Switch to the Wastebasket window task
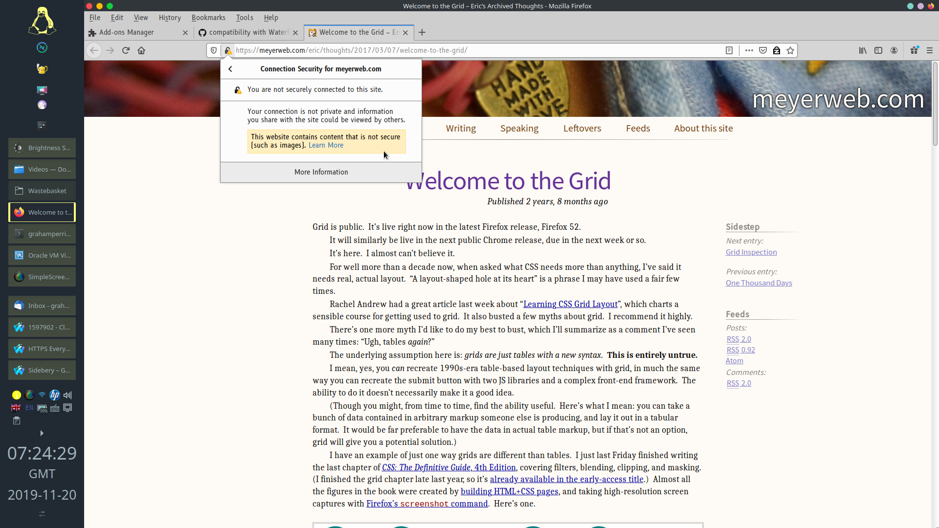The height and width of the screenshot is (528, 939). [42, 191]
